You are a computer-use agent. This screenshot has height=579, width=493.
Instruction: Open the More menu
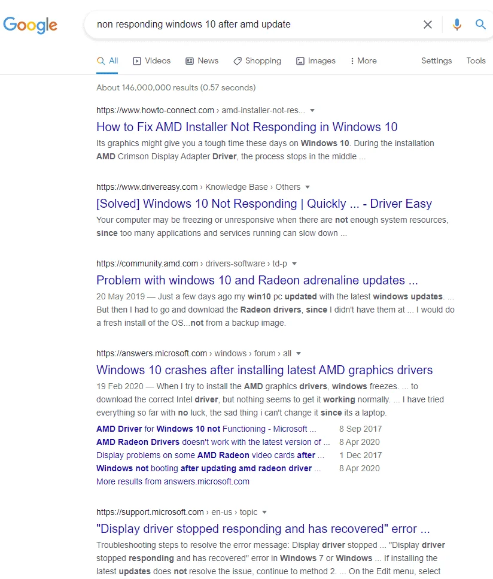tap(364, 60)
